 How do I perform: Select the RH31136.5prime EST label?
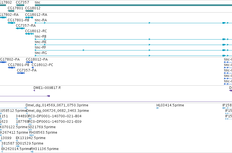(44, 149)
